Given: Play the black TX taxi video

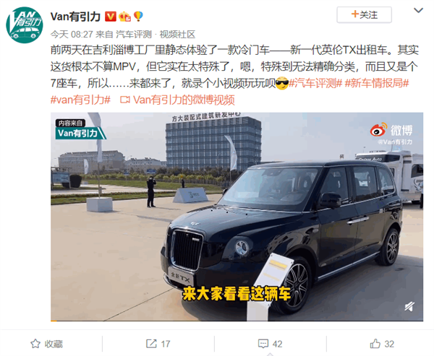Looking at the screenshot, I should 237,217.
